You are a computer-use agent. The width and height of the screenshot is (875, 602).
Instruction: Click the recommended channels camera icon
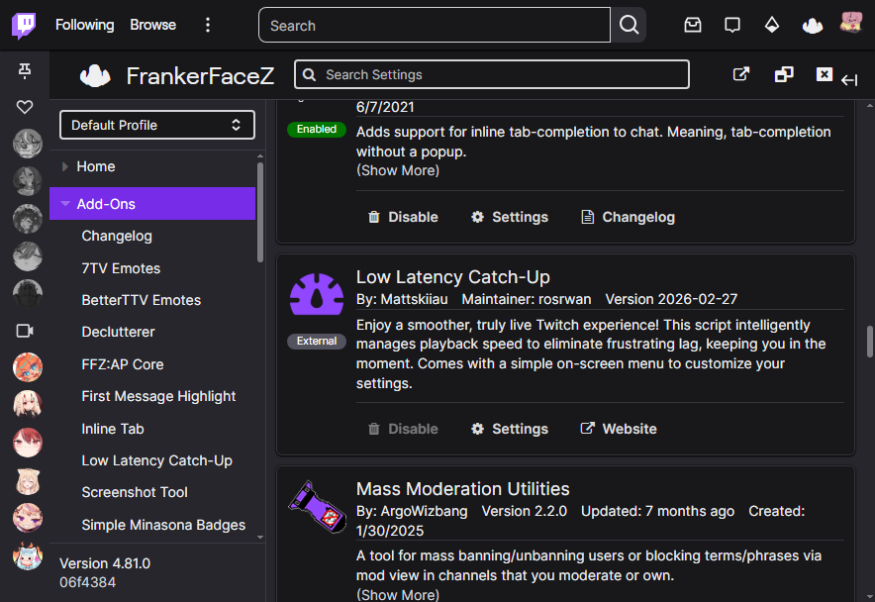(x=25, y=331)
